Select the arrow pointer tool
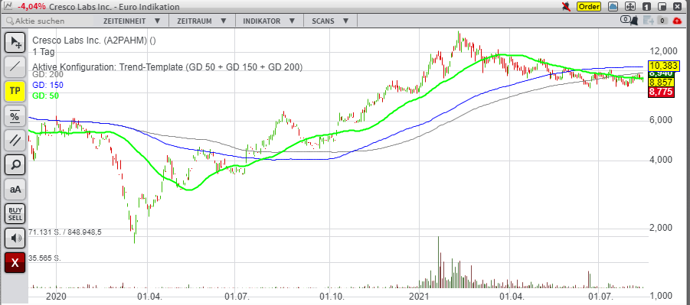 pos(15,42)
